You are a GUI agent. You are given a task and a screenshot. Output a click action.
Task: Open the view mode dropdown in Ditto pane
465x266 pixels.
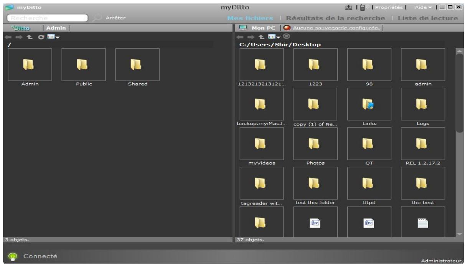(53, 37)
